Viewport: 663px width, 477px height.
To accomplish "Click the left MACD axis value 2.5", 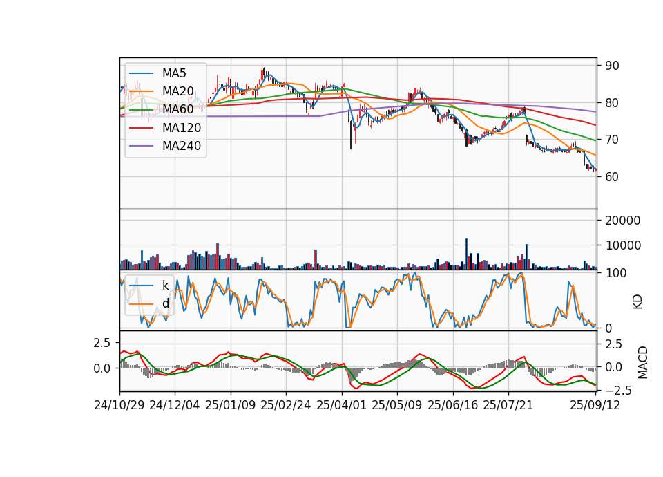I will click(x=102, y=343).
